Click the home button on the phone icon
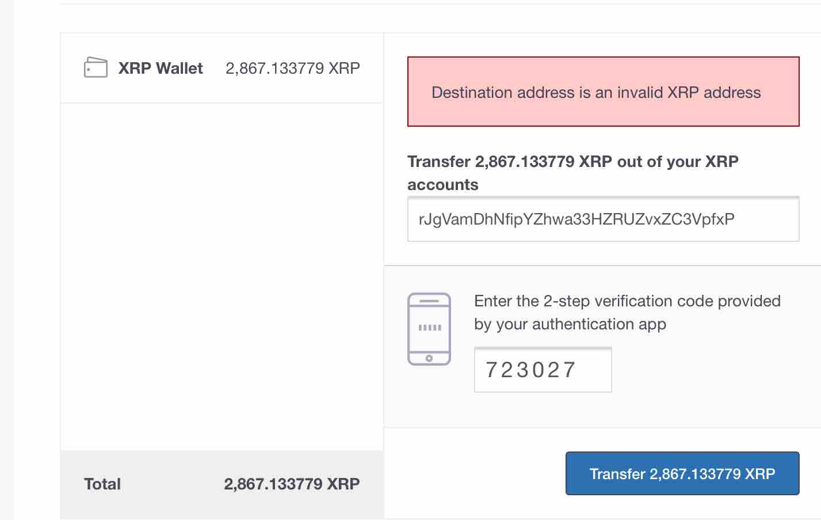The width and height of the screenshot is (821, 520). tap(429, 358)
